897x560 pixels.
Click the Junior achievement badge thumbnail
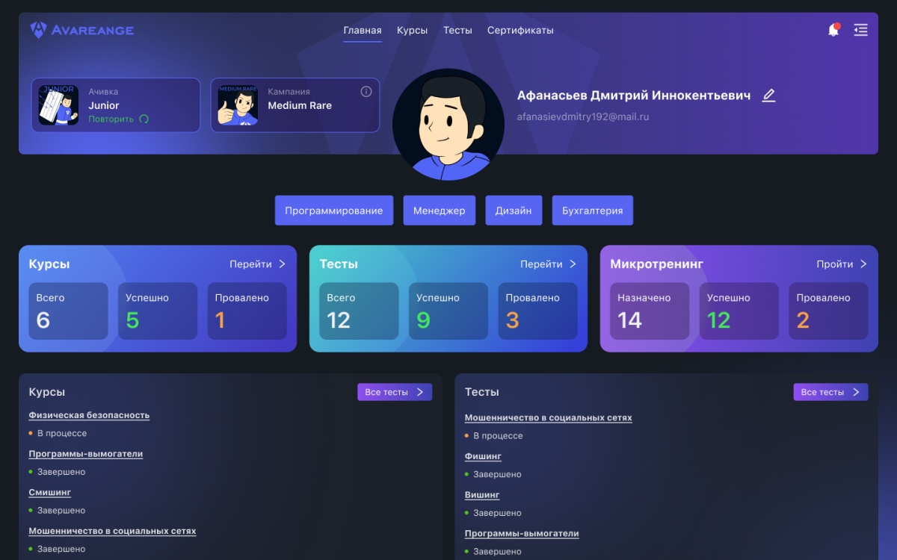[58, 105]
